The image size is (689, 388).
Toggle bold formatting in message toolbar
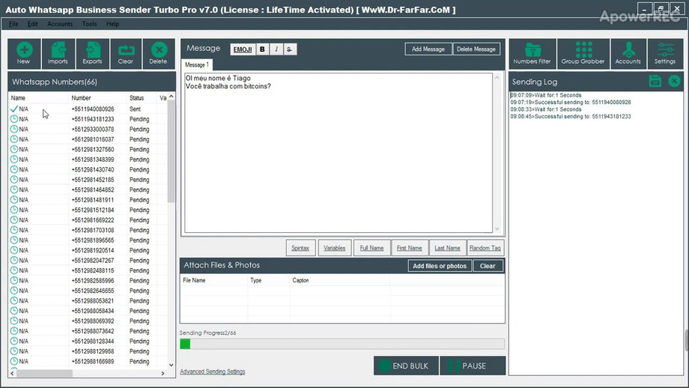click(262, 49)
